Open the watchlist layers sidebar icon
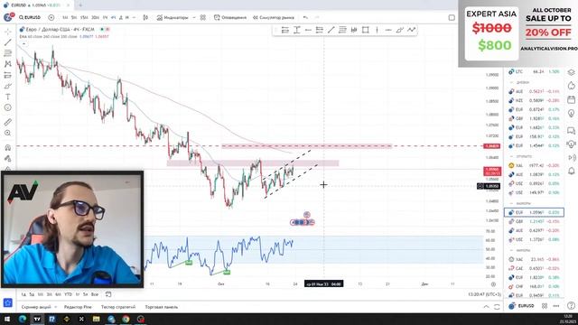Screen dimensions: 578x325 571,72
